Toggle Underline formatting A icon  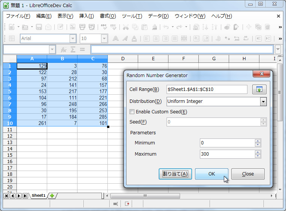[134, 39]
